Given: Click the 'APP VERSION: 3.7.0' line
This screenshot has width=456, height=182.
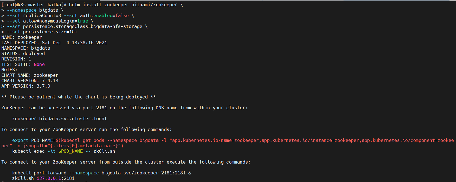Looking at the screenshot, I should pos(26,86).
